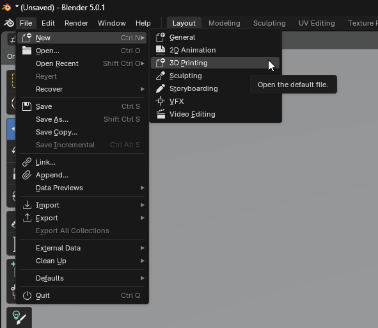
Task: Click the Blender logo menu icon
Action: click(x=9, y=23)
